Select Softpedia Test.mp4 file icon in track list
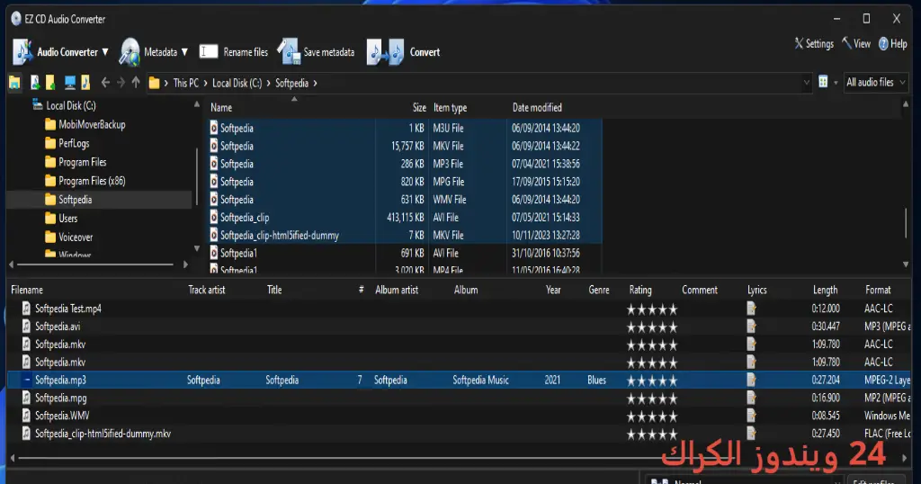Screen dimensions: 921x484 tap(26, 309)
